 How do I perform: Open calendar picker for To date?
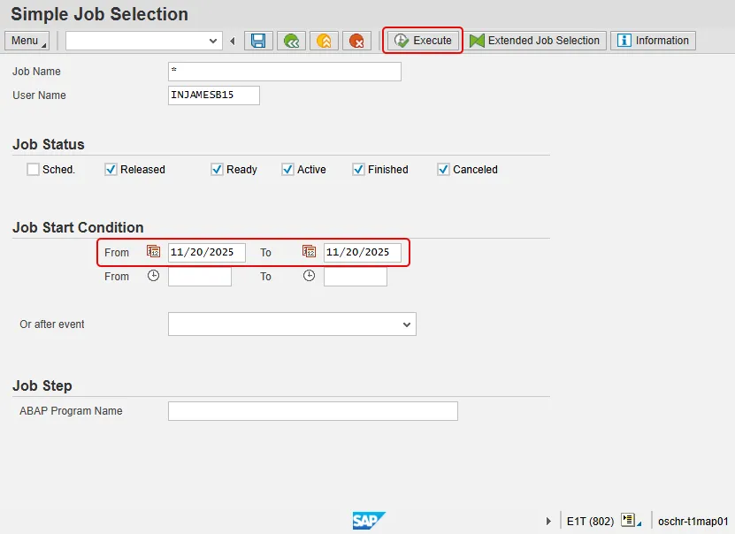[x=309, y=252]
